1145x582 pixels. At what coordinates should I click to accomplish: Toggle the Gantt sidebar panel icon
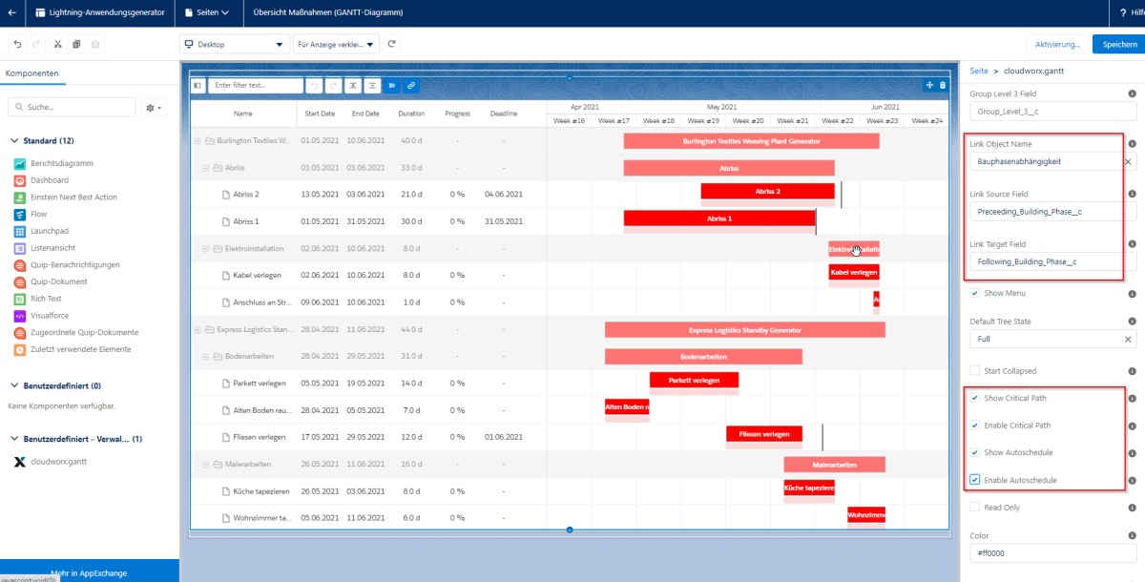(x=198, y=85)
